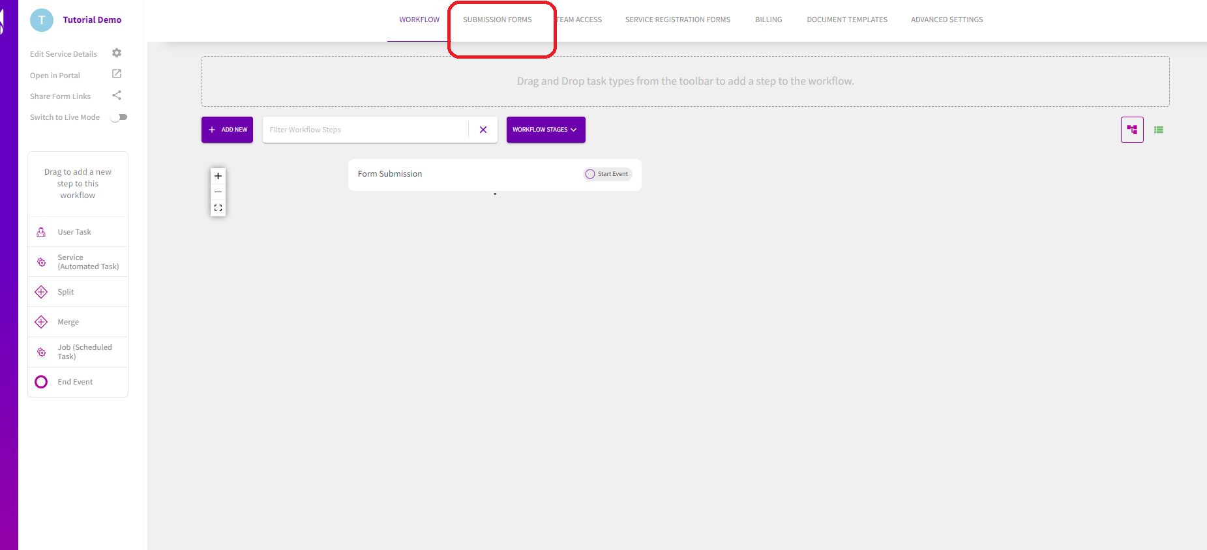1207x550 pixels.
Task: Toggle Switch to Live Mode
Action: pos(119,117)
